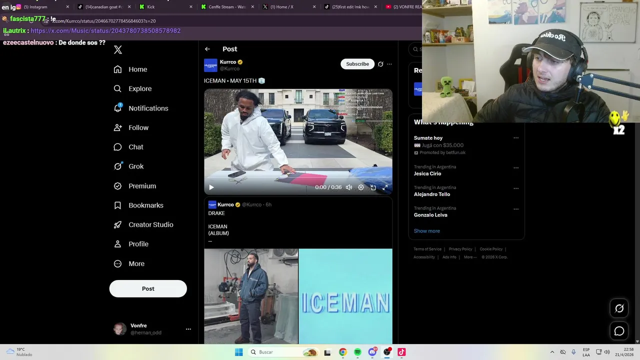The width and height of the screenshot is (640, 360).
Task: Open Terms of Service link
Action: click(x=427, y=249)
